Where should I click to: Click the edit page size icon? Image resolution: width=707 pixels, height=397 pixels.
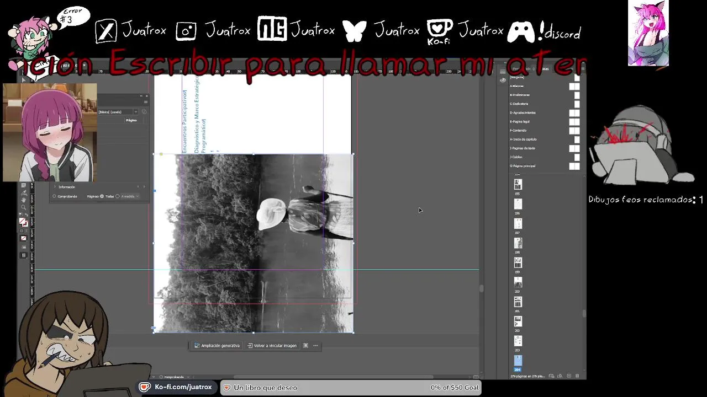point(551,376)
